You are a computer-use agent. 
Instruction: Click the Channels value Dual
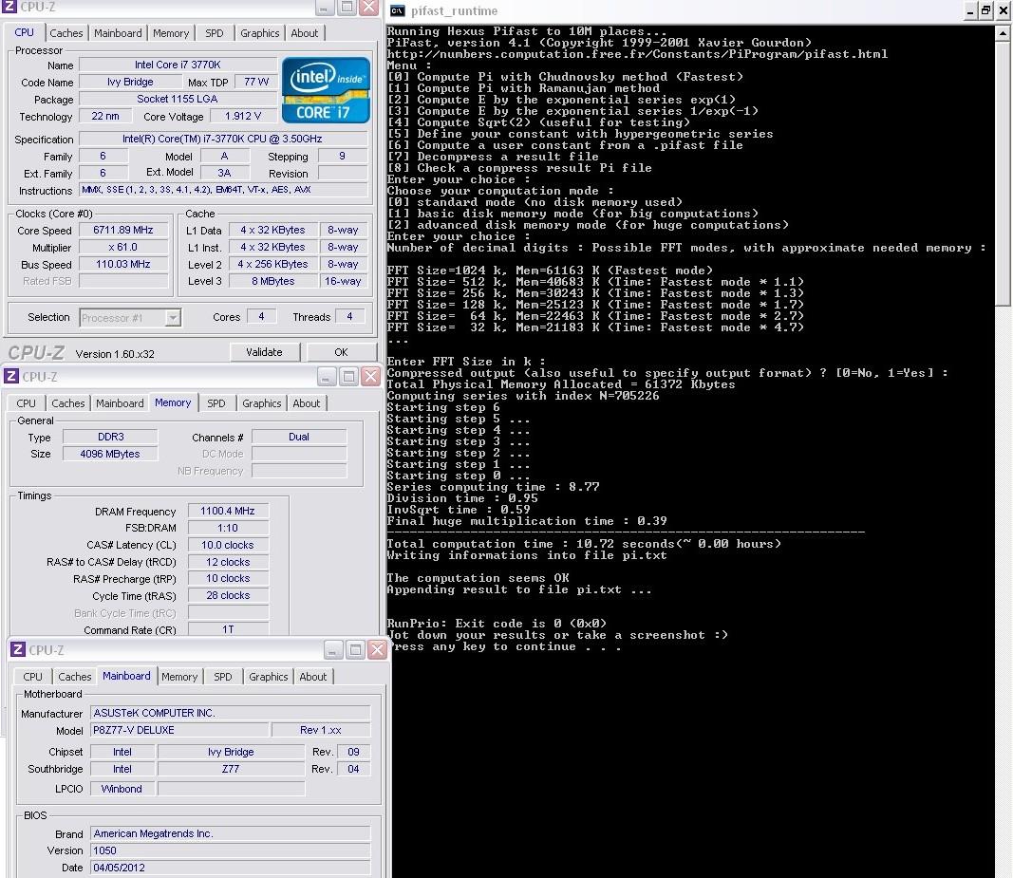[x=298, y=437]
